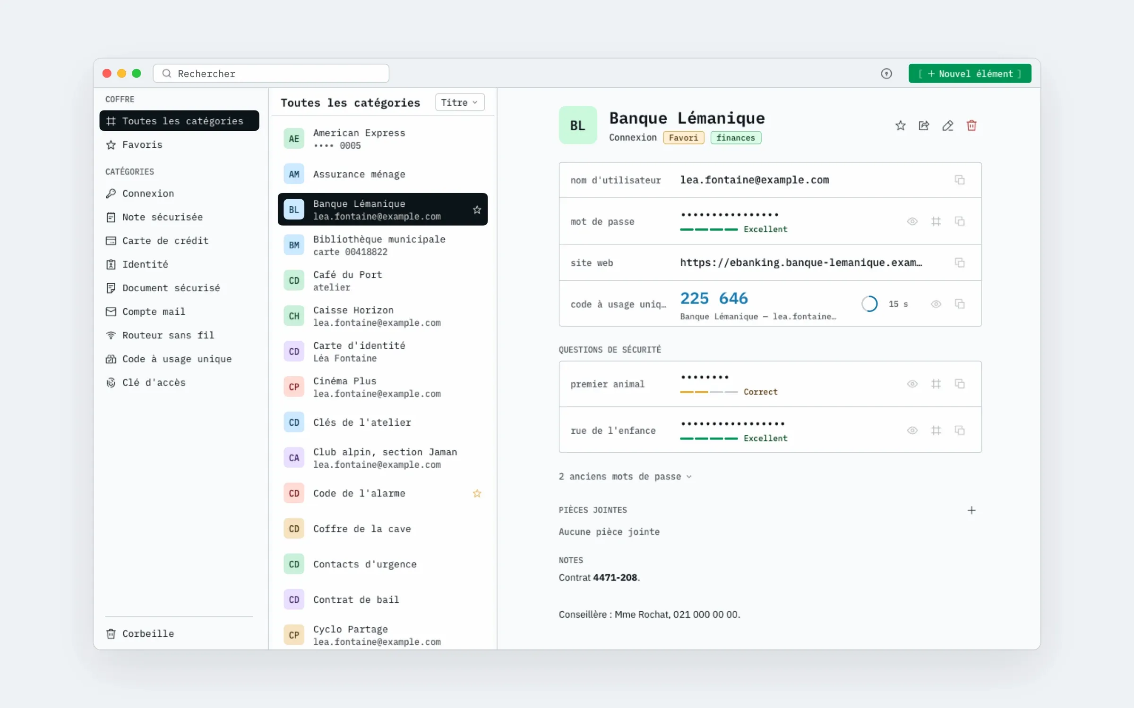Screen dimensions: 1134x708
Task: Open the Corbeille
Action: (x=179, y=633)
